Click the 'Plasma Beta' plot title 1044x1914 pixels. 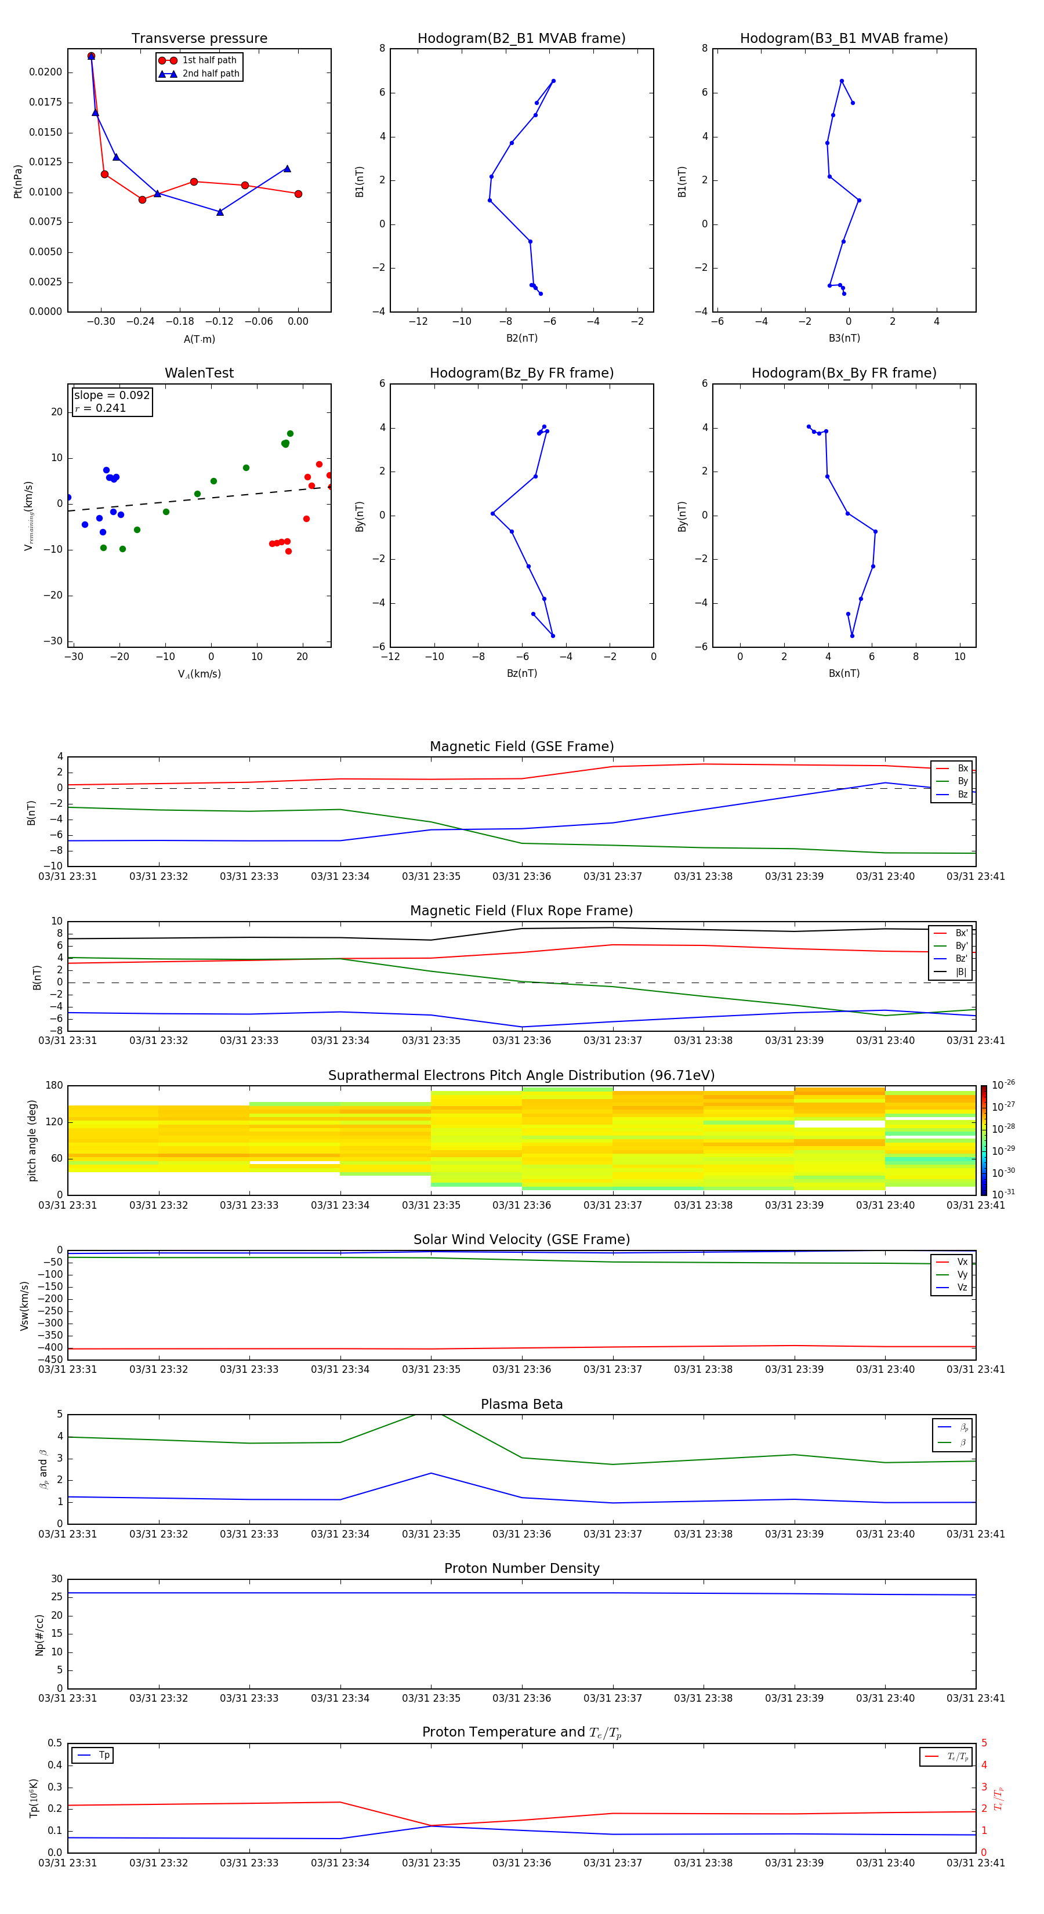click(521, 1404)
